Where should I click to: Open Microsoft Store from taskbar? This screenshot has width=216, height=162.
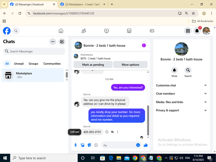point(102,158)
